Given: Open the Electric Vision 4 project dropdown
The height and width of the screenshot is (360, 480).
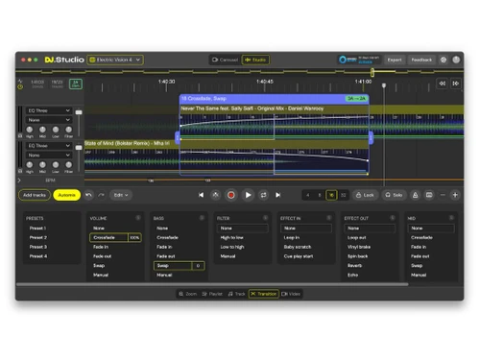Looking at the screenshot, I should coord(115,60).
